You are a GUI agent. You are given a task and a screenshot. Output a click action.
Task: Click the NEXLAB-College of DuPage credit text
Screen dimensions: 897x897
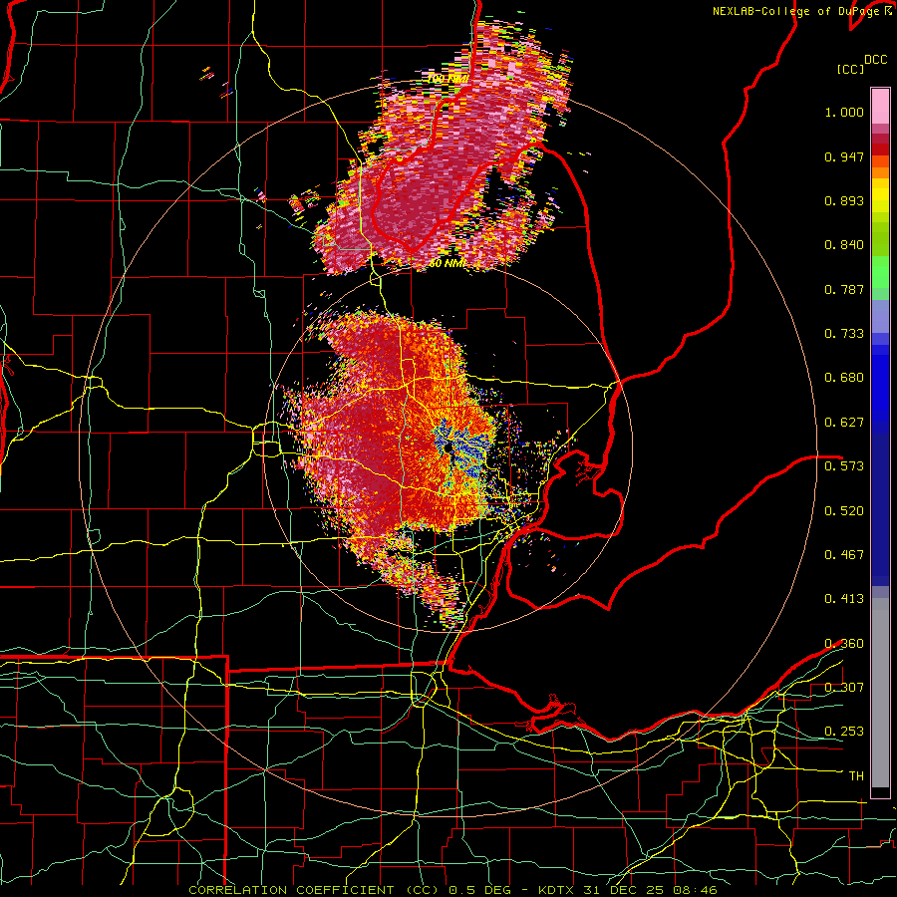(801, 11)
